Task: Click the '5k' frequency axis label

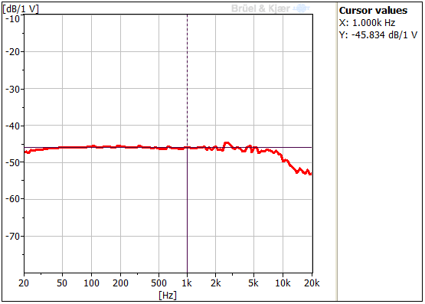Action: pos(253,283)
